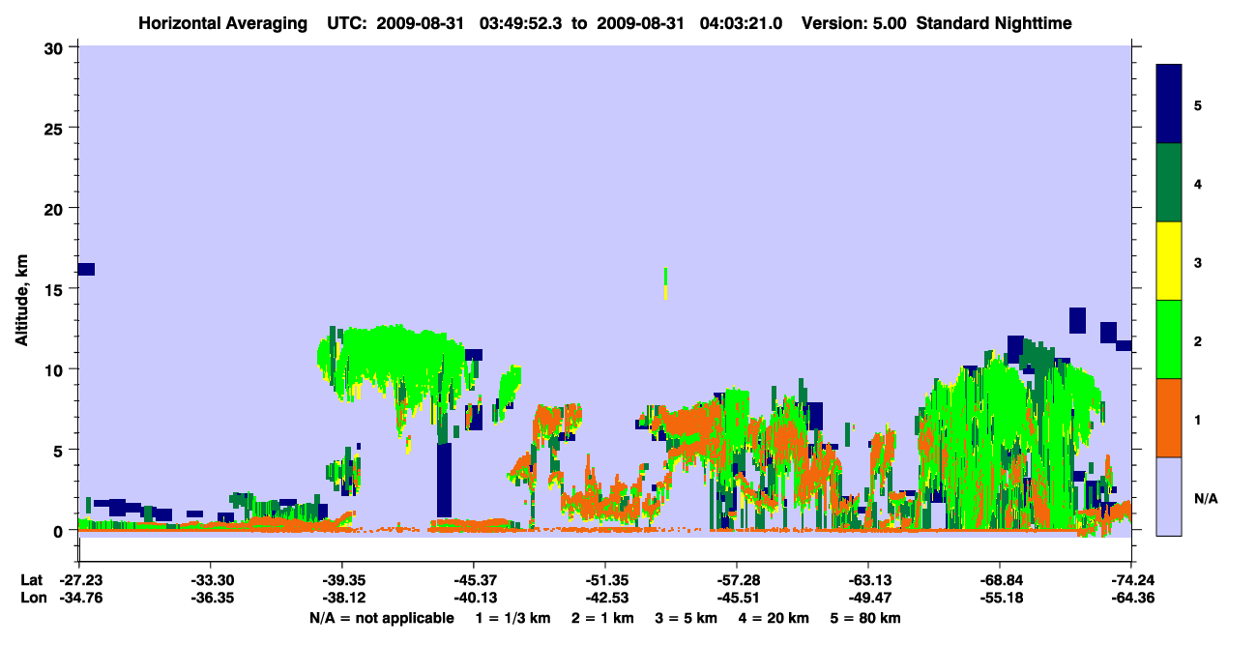Viewport: 1257px width, 645px height.
Task: Click the yellow level 3 color swatch
Action: [1169, 261]
